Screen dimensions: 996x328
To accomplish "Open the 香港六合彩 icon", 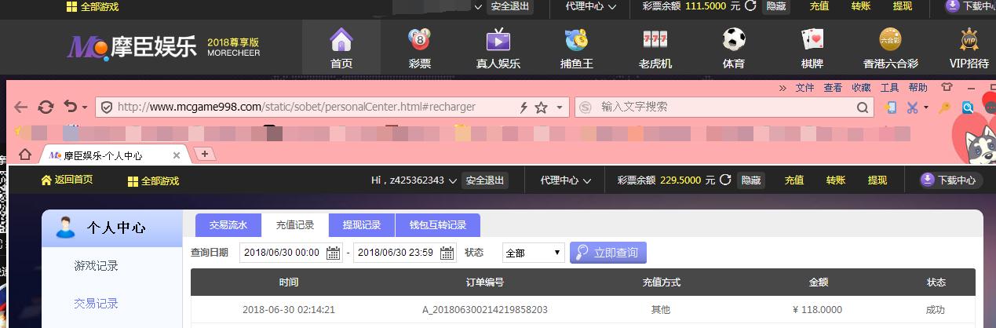I will click(890, 39).
